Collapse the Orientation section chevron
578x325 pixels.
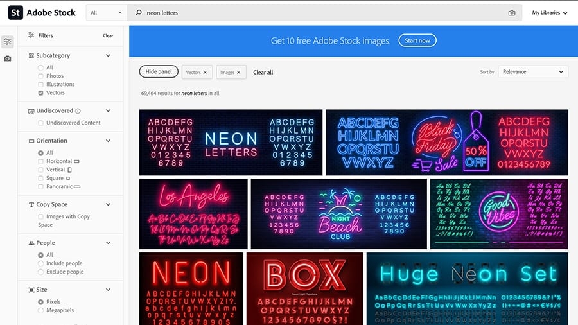click(x=108, y=141)
